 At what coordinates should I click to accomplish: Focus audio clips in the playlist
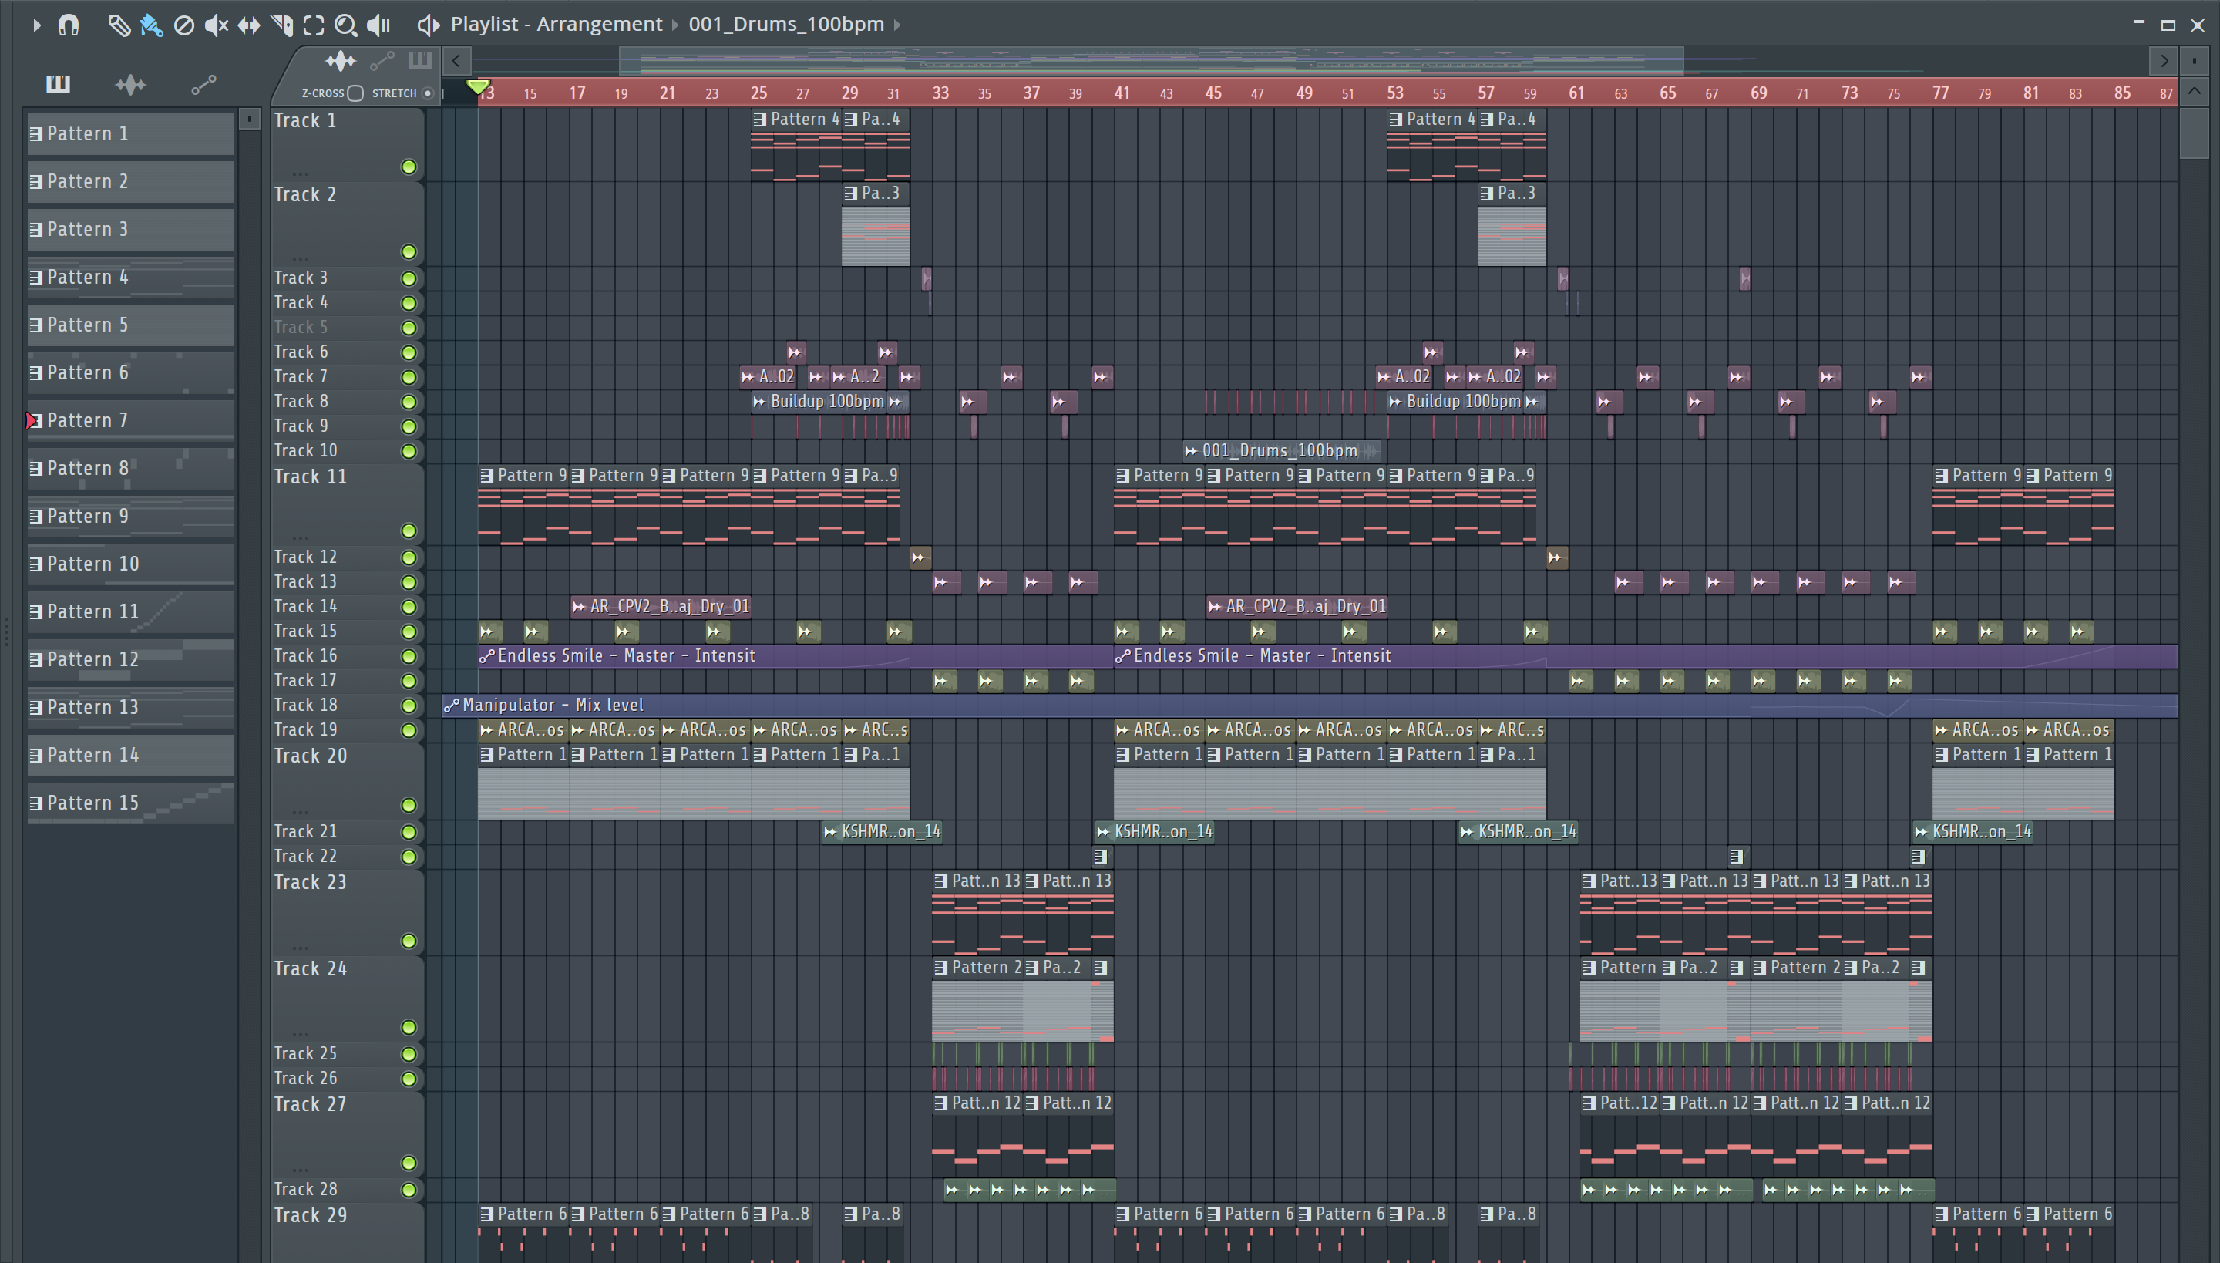(341, 61)
